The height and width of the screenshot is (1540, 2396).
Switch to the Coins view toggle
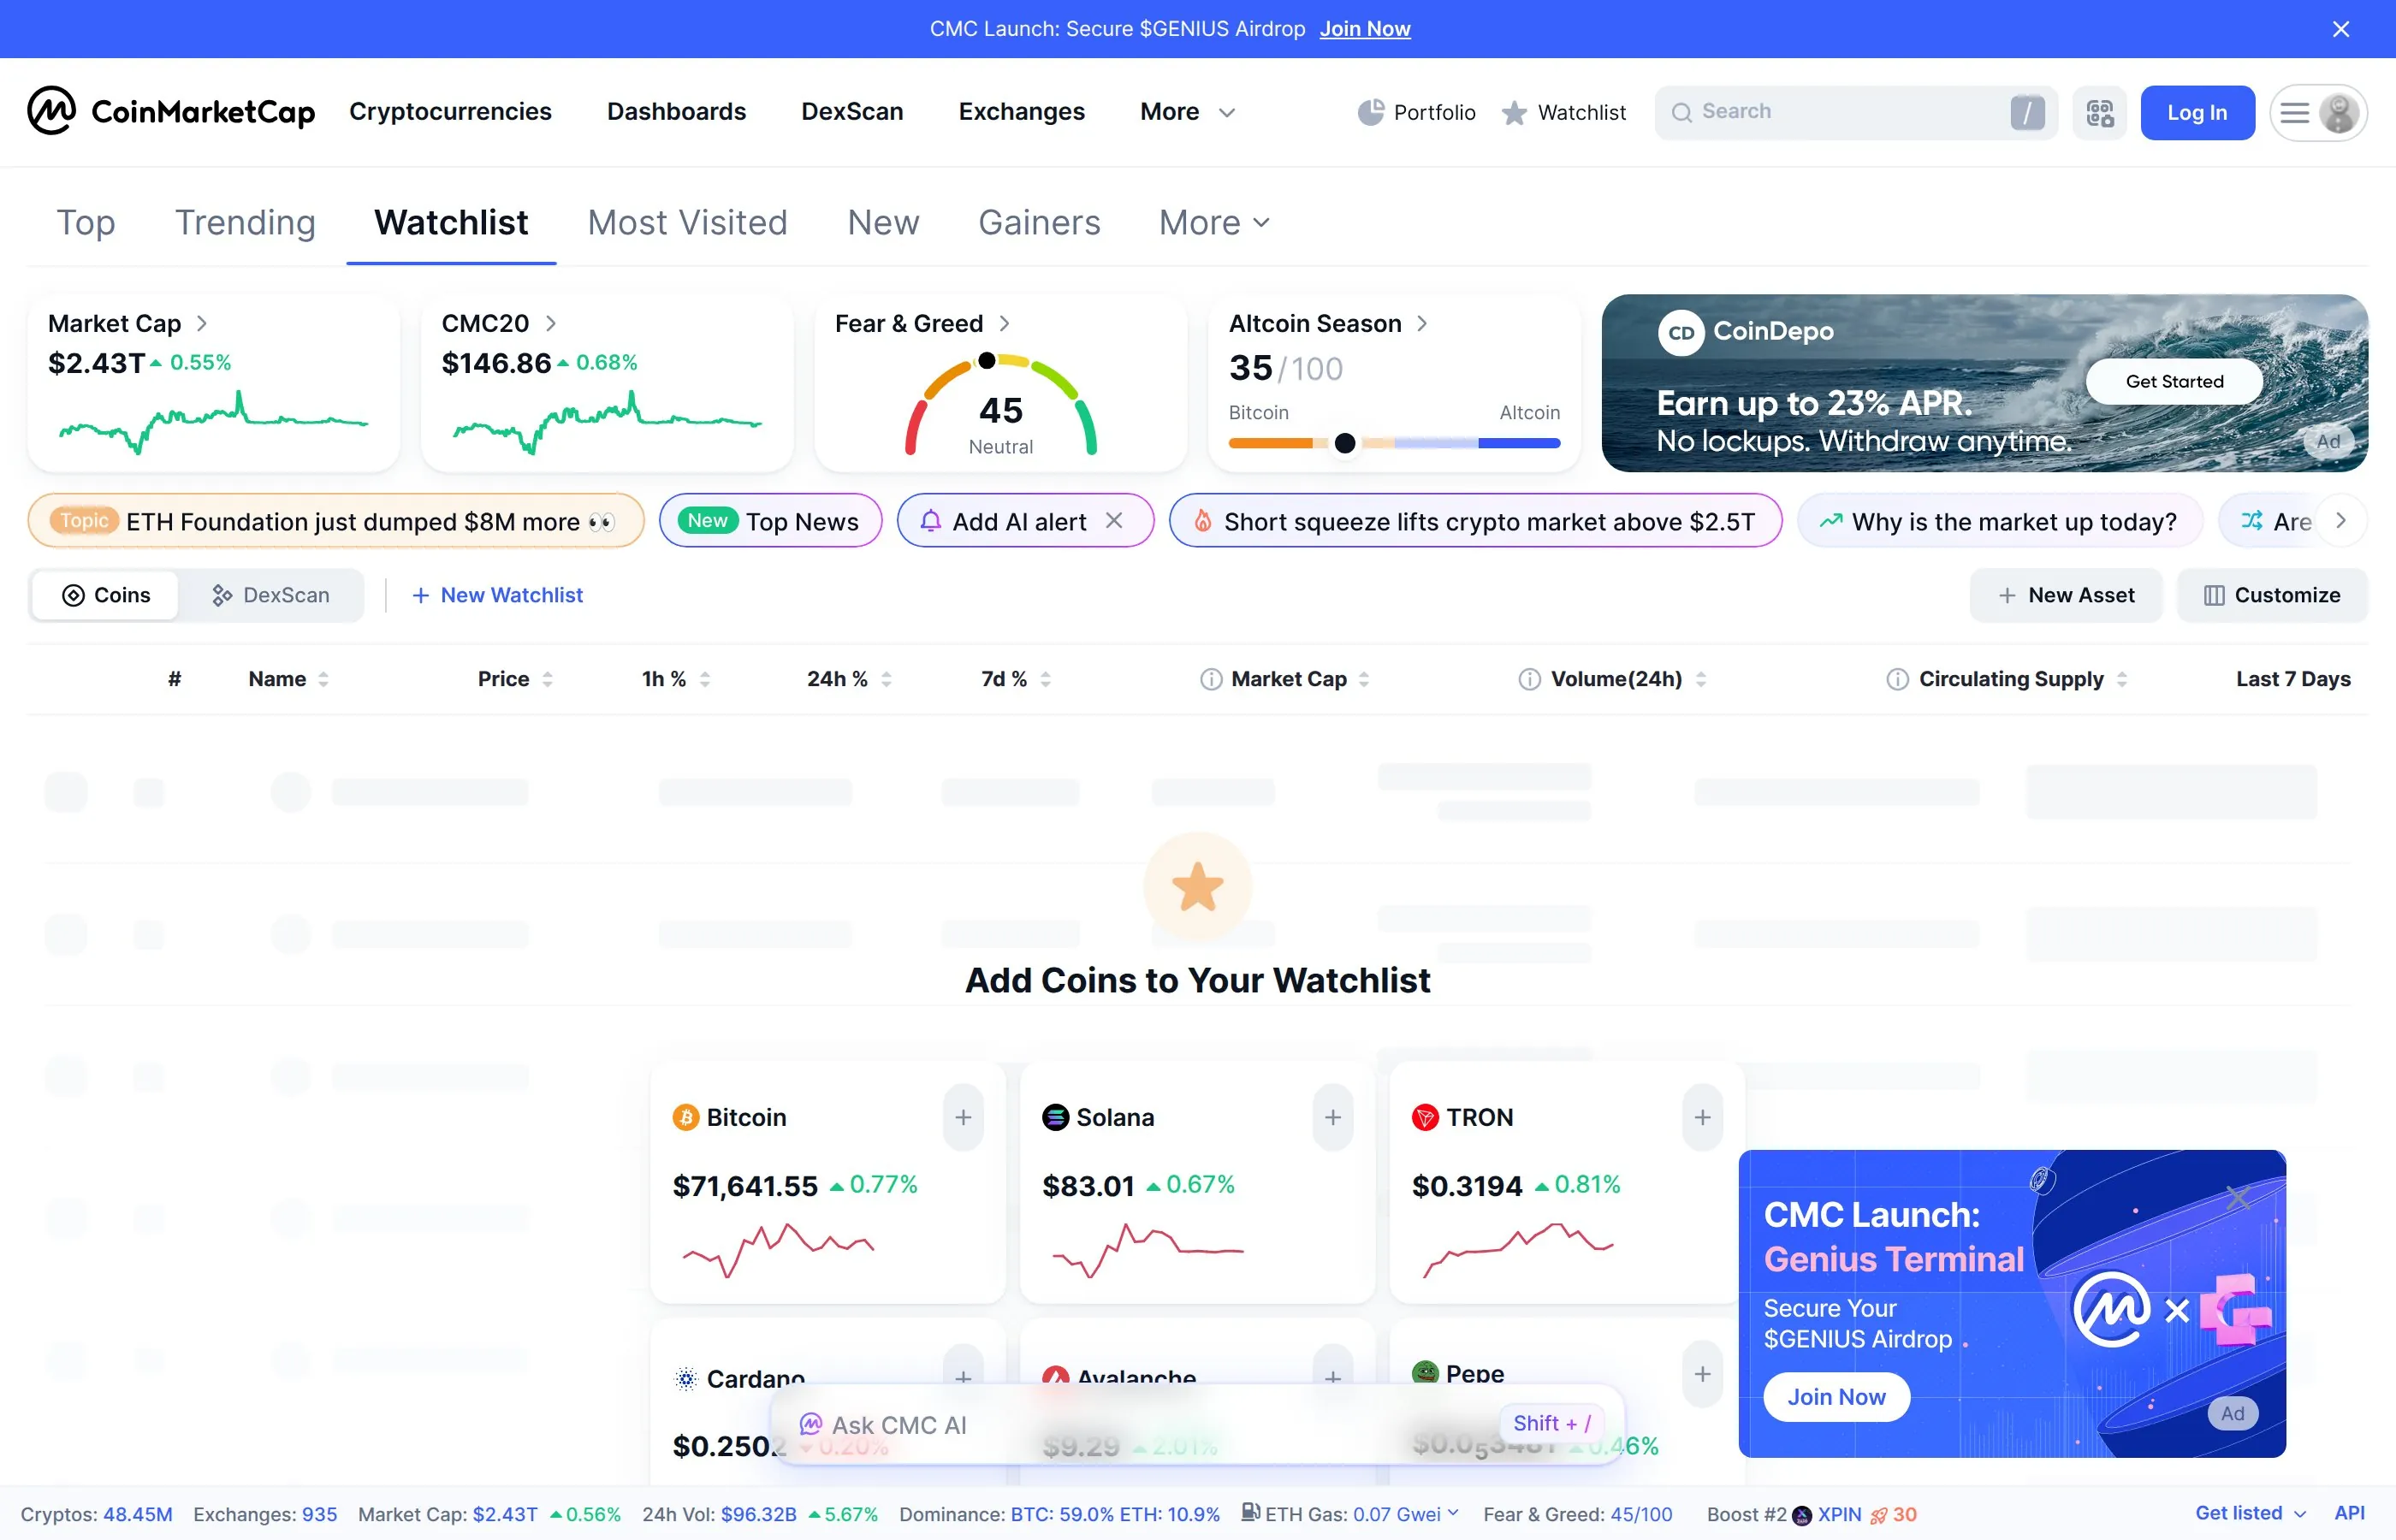coord(106,595)
